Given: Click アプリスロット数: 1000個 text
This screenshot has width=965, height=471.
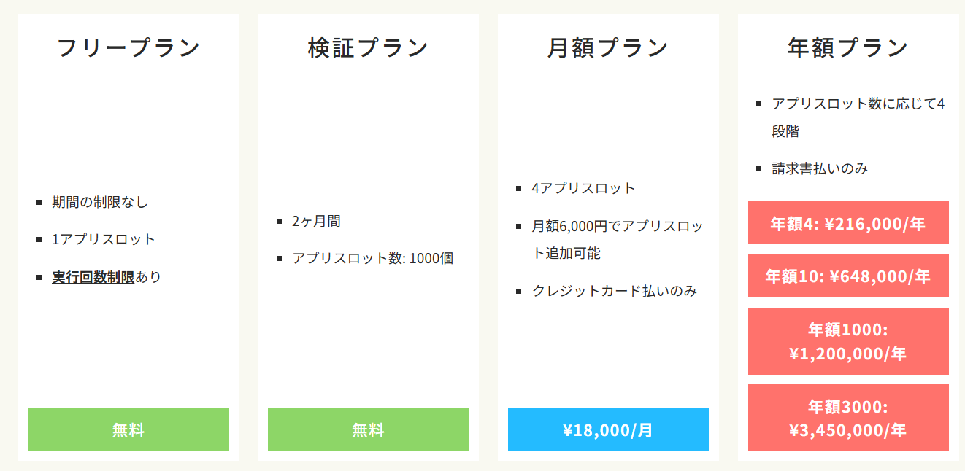Looking at the screenshot, I should [373, 258].
